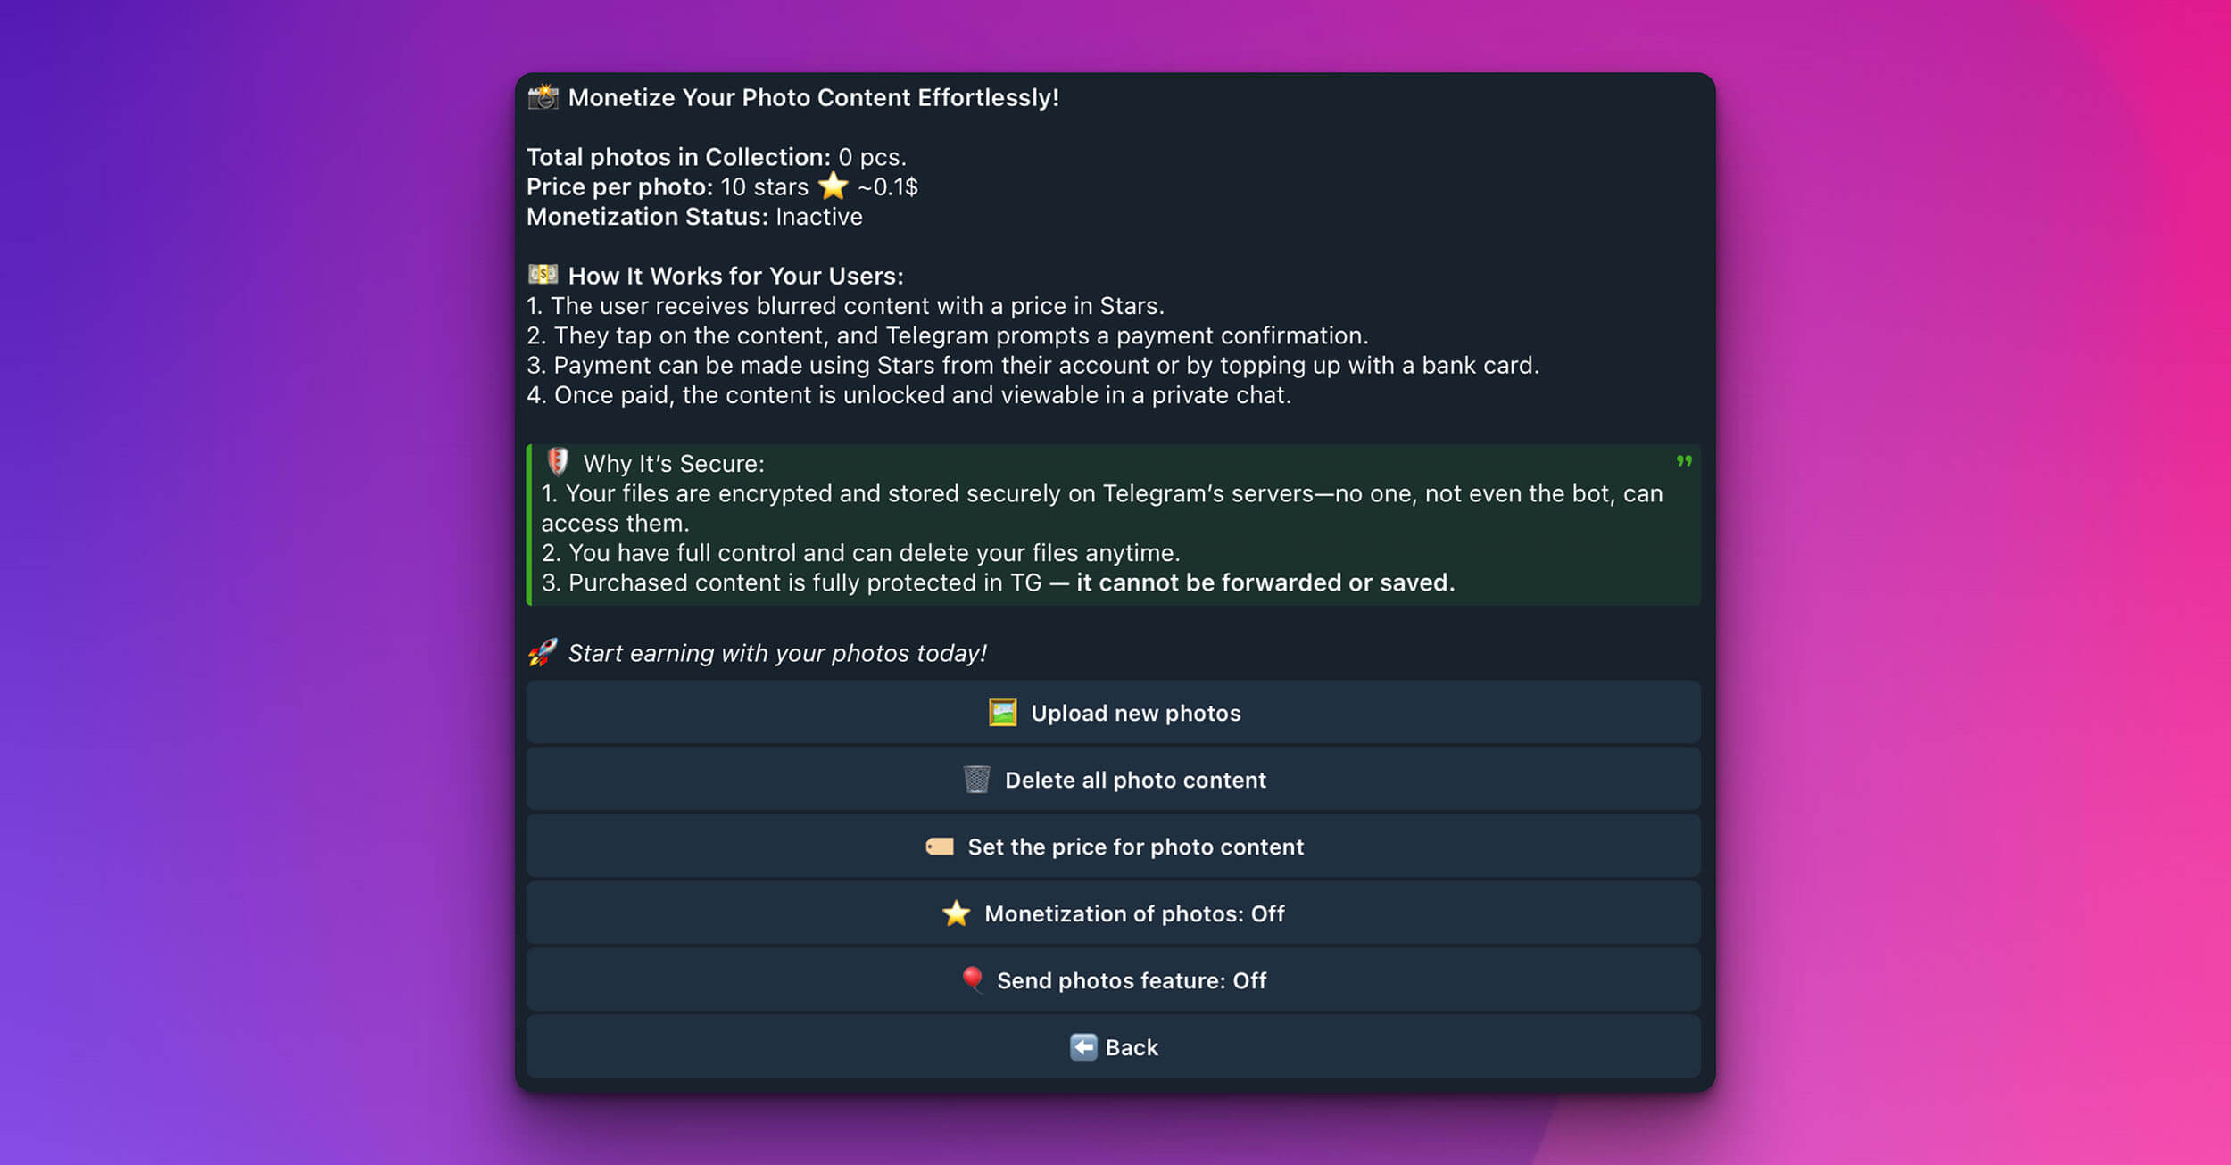Click the camera flash icon in header
Image resolution: width=2231 pixels, height=1165 pixels.
(x=543, y=97)
